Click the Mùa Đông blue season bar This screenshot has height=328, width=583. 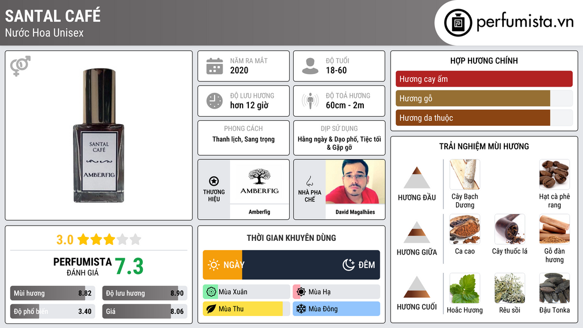tap(336, 309)
